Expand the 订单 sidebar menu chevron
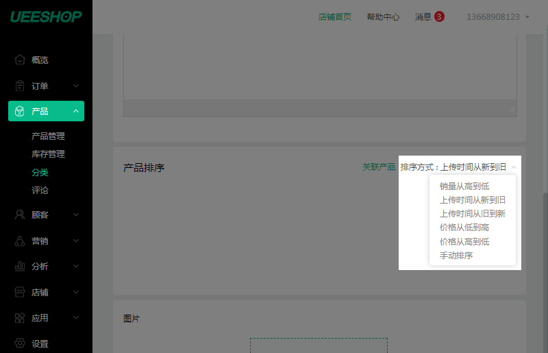The height and width of the screenshot is (353, 548). tap(76, 86)
